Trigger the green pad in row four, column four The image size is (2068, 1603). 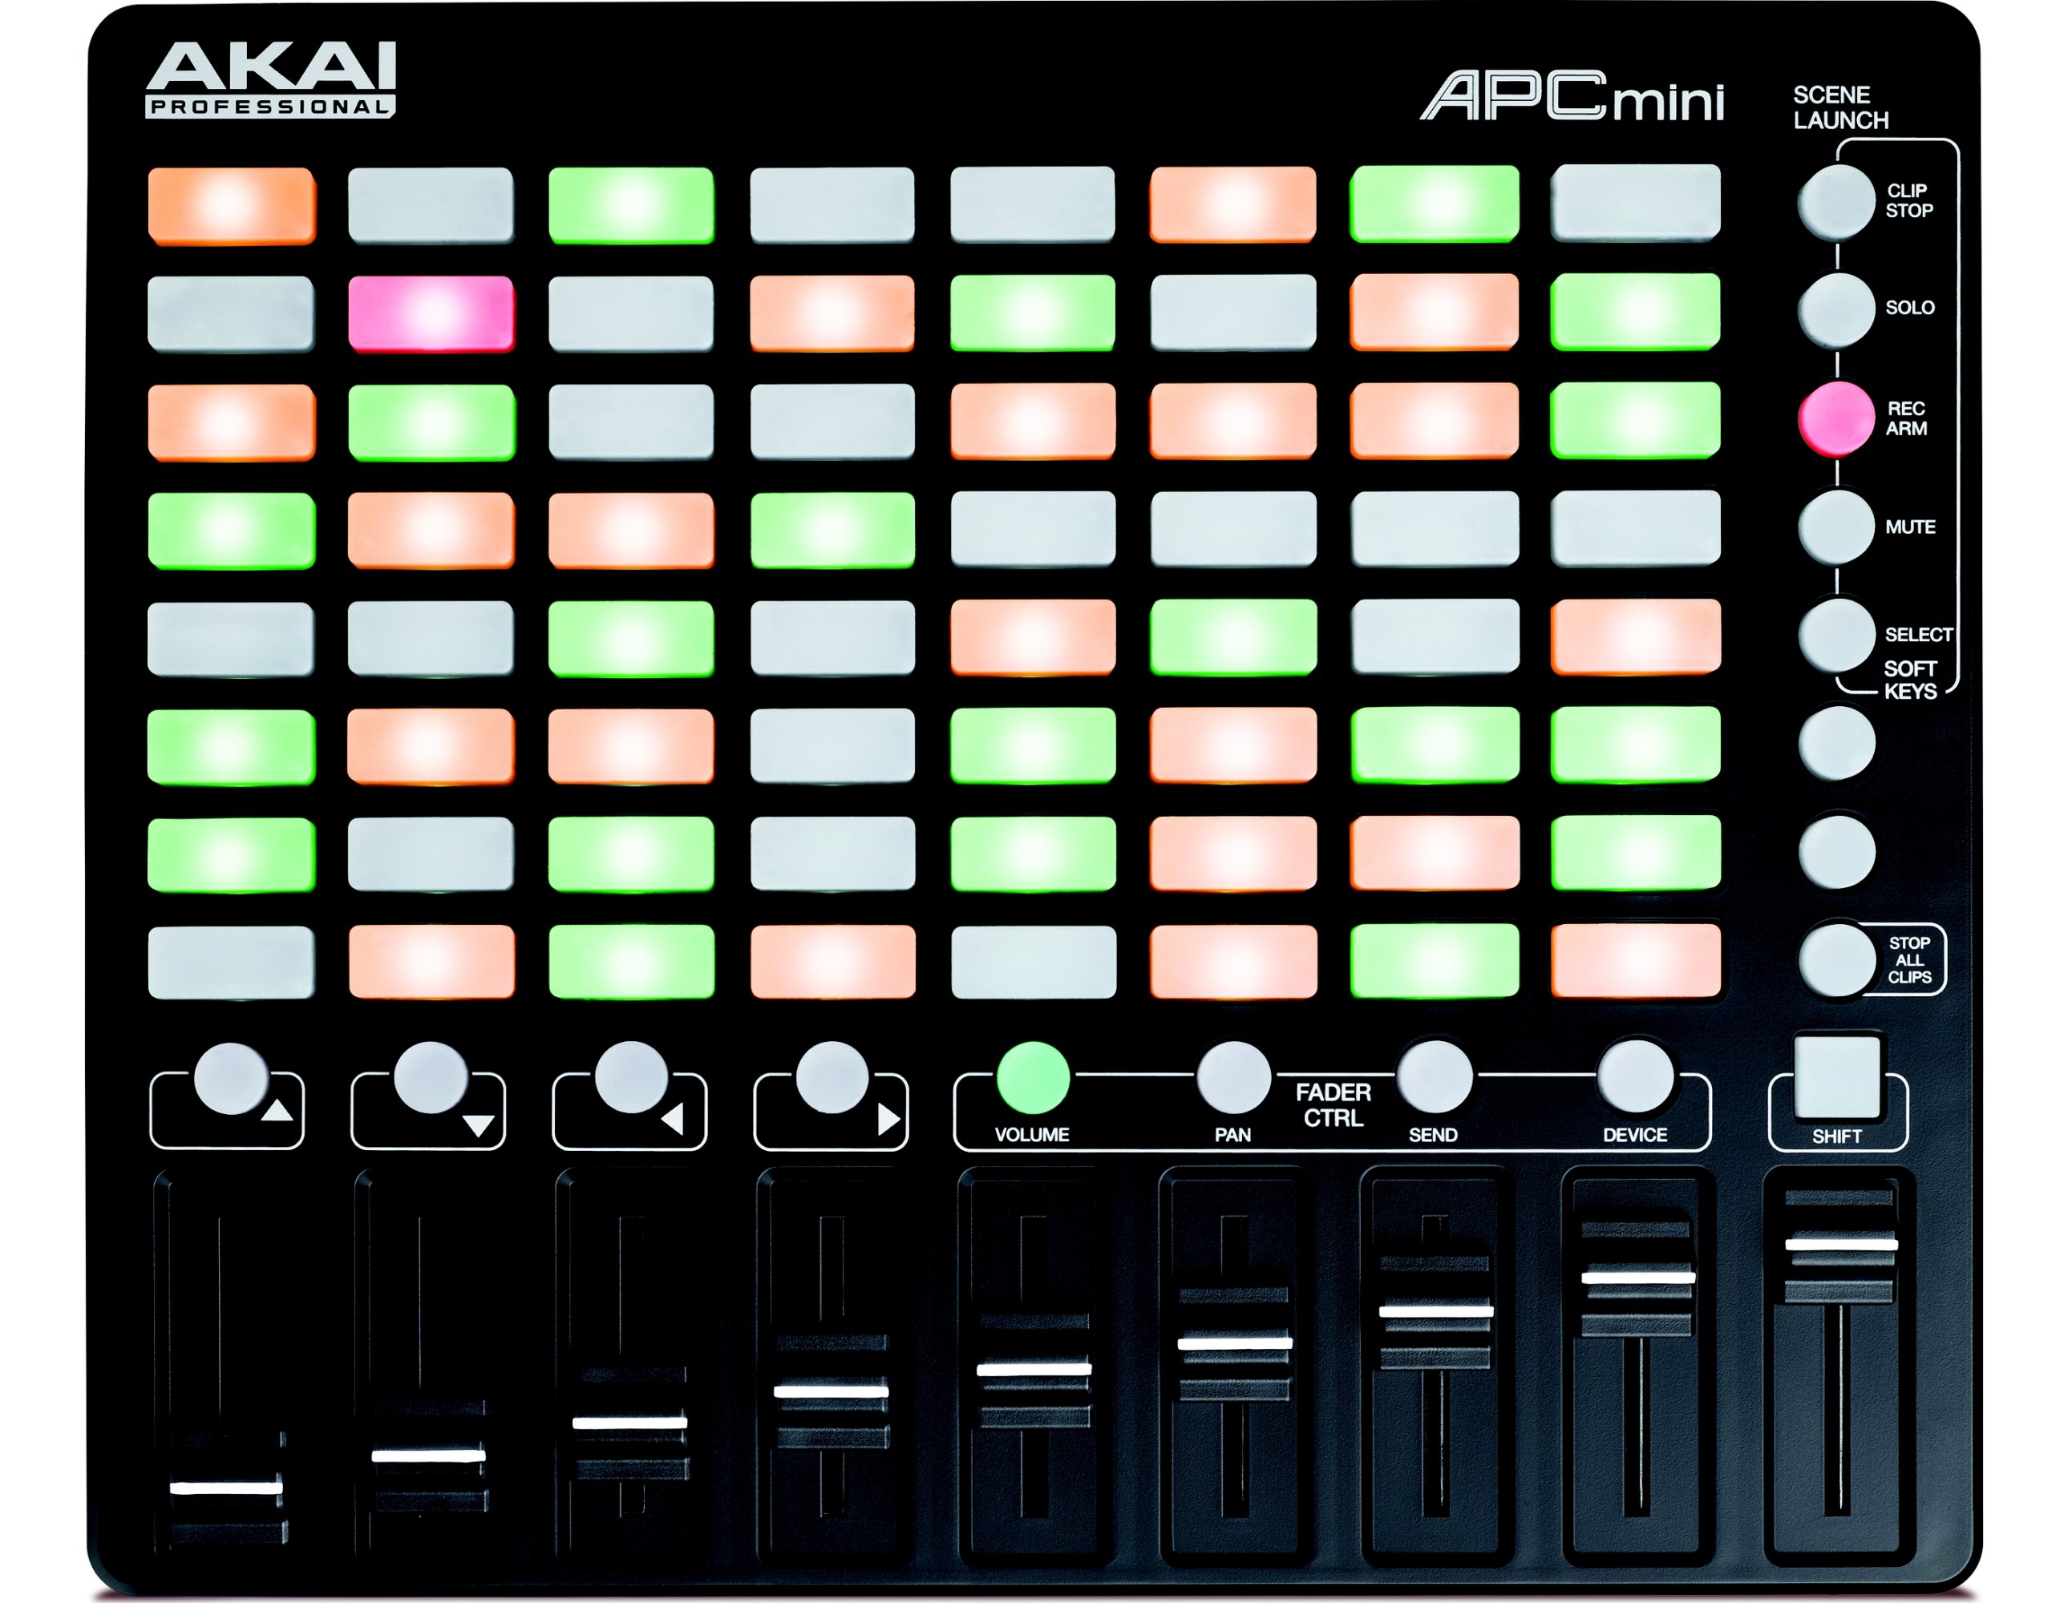tap(832, 530)
